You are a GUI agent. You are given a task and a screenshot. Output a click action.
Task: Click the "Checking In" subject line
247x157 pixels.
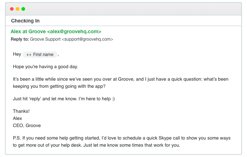[25, 21]
